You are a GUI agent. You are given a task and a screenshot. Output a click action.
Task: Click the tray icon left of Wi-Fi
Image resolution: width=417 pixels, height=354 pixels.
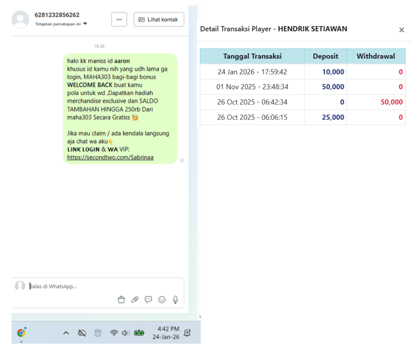[x=98, y=333]
